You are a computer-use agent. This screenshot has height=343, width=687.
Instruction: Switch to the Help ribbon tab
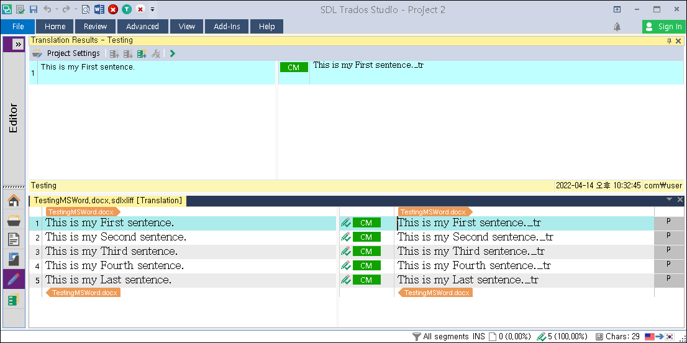[x=266, y=26]
